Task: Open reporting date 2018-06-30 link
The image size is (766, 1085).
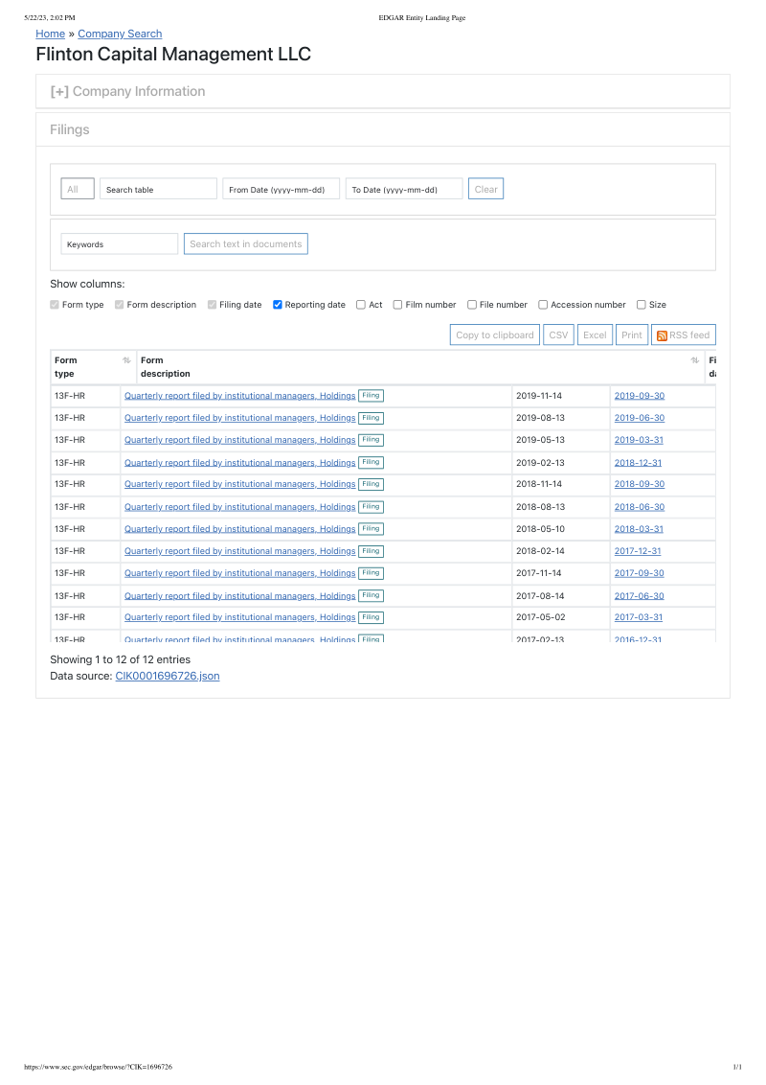Action: [640, 507]
